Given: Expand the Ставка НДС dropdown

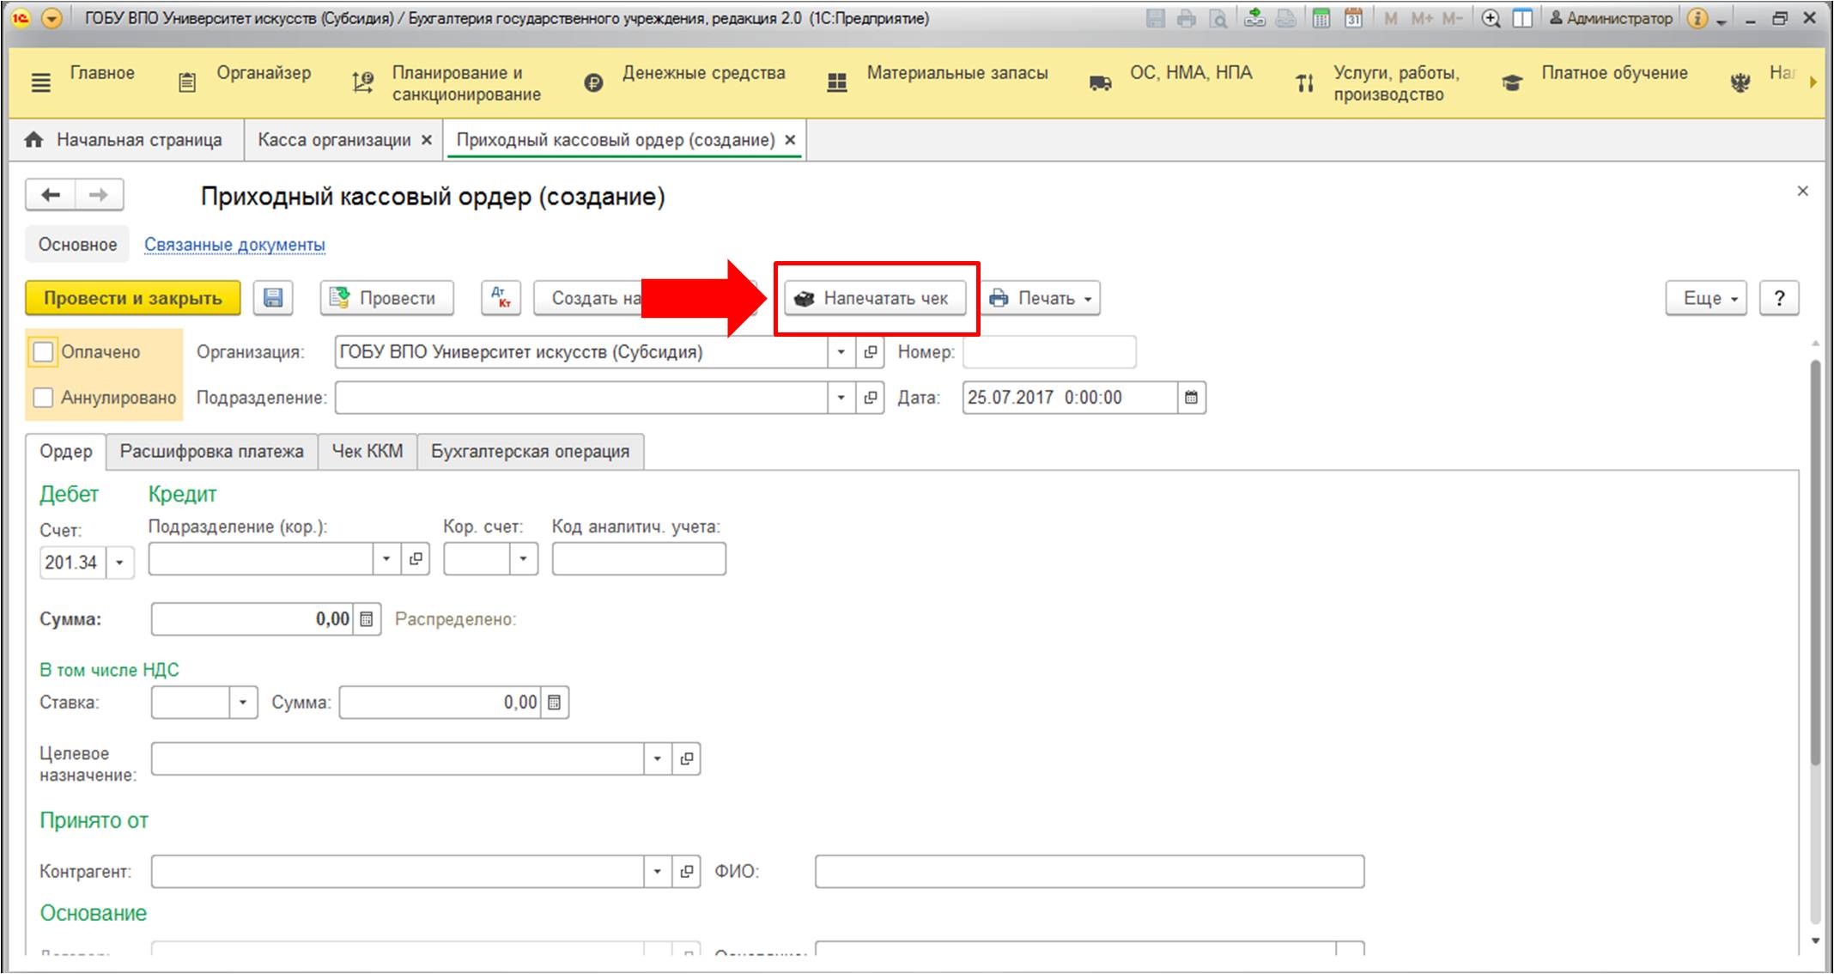Looking at the screenshot, I should pyautogui.click(x=243, y=703).
